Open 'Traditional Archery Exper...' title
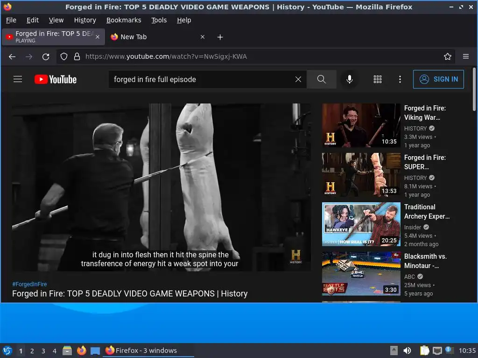This screenshot has height=358, width=478. pyautogui.click(x=427, y=212)
